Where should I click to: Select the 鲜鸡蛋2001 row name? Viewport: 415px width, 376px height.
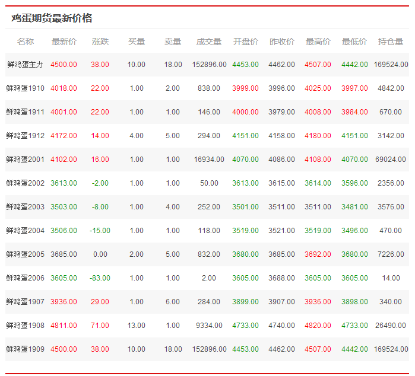pos(25,160)
